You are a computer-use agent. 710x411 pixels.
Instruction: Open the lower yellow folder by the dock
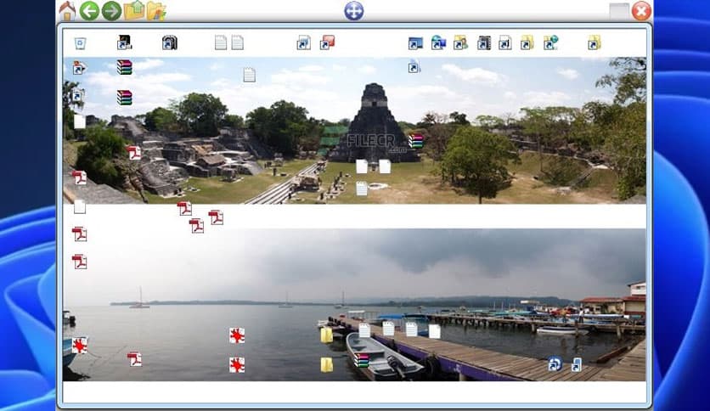327,365
